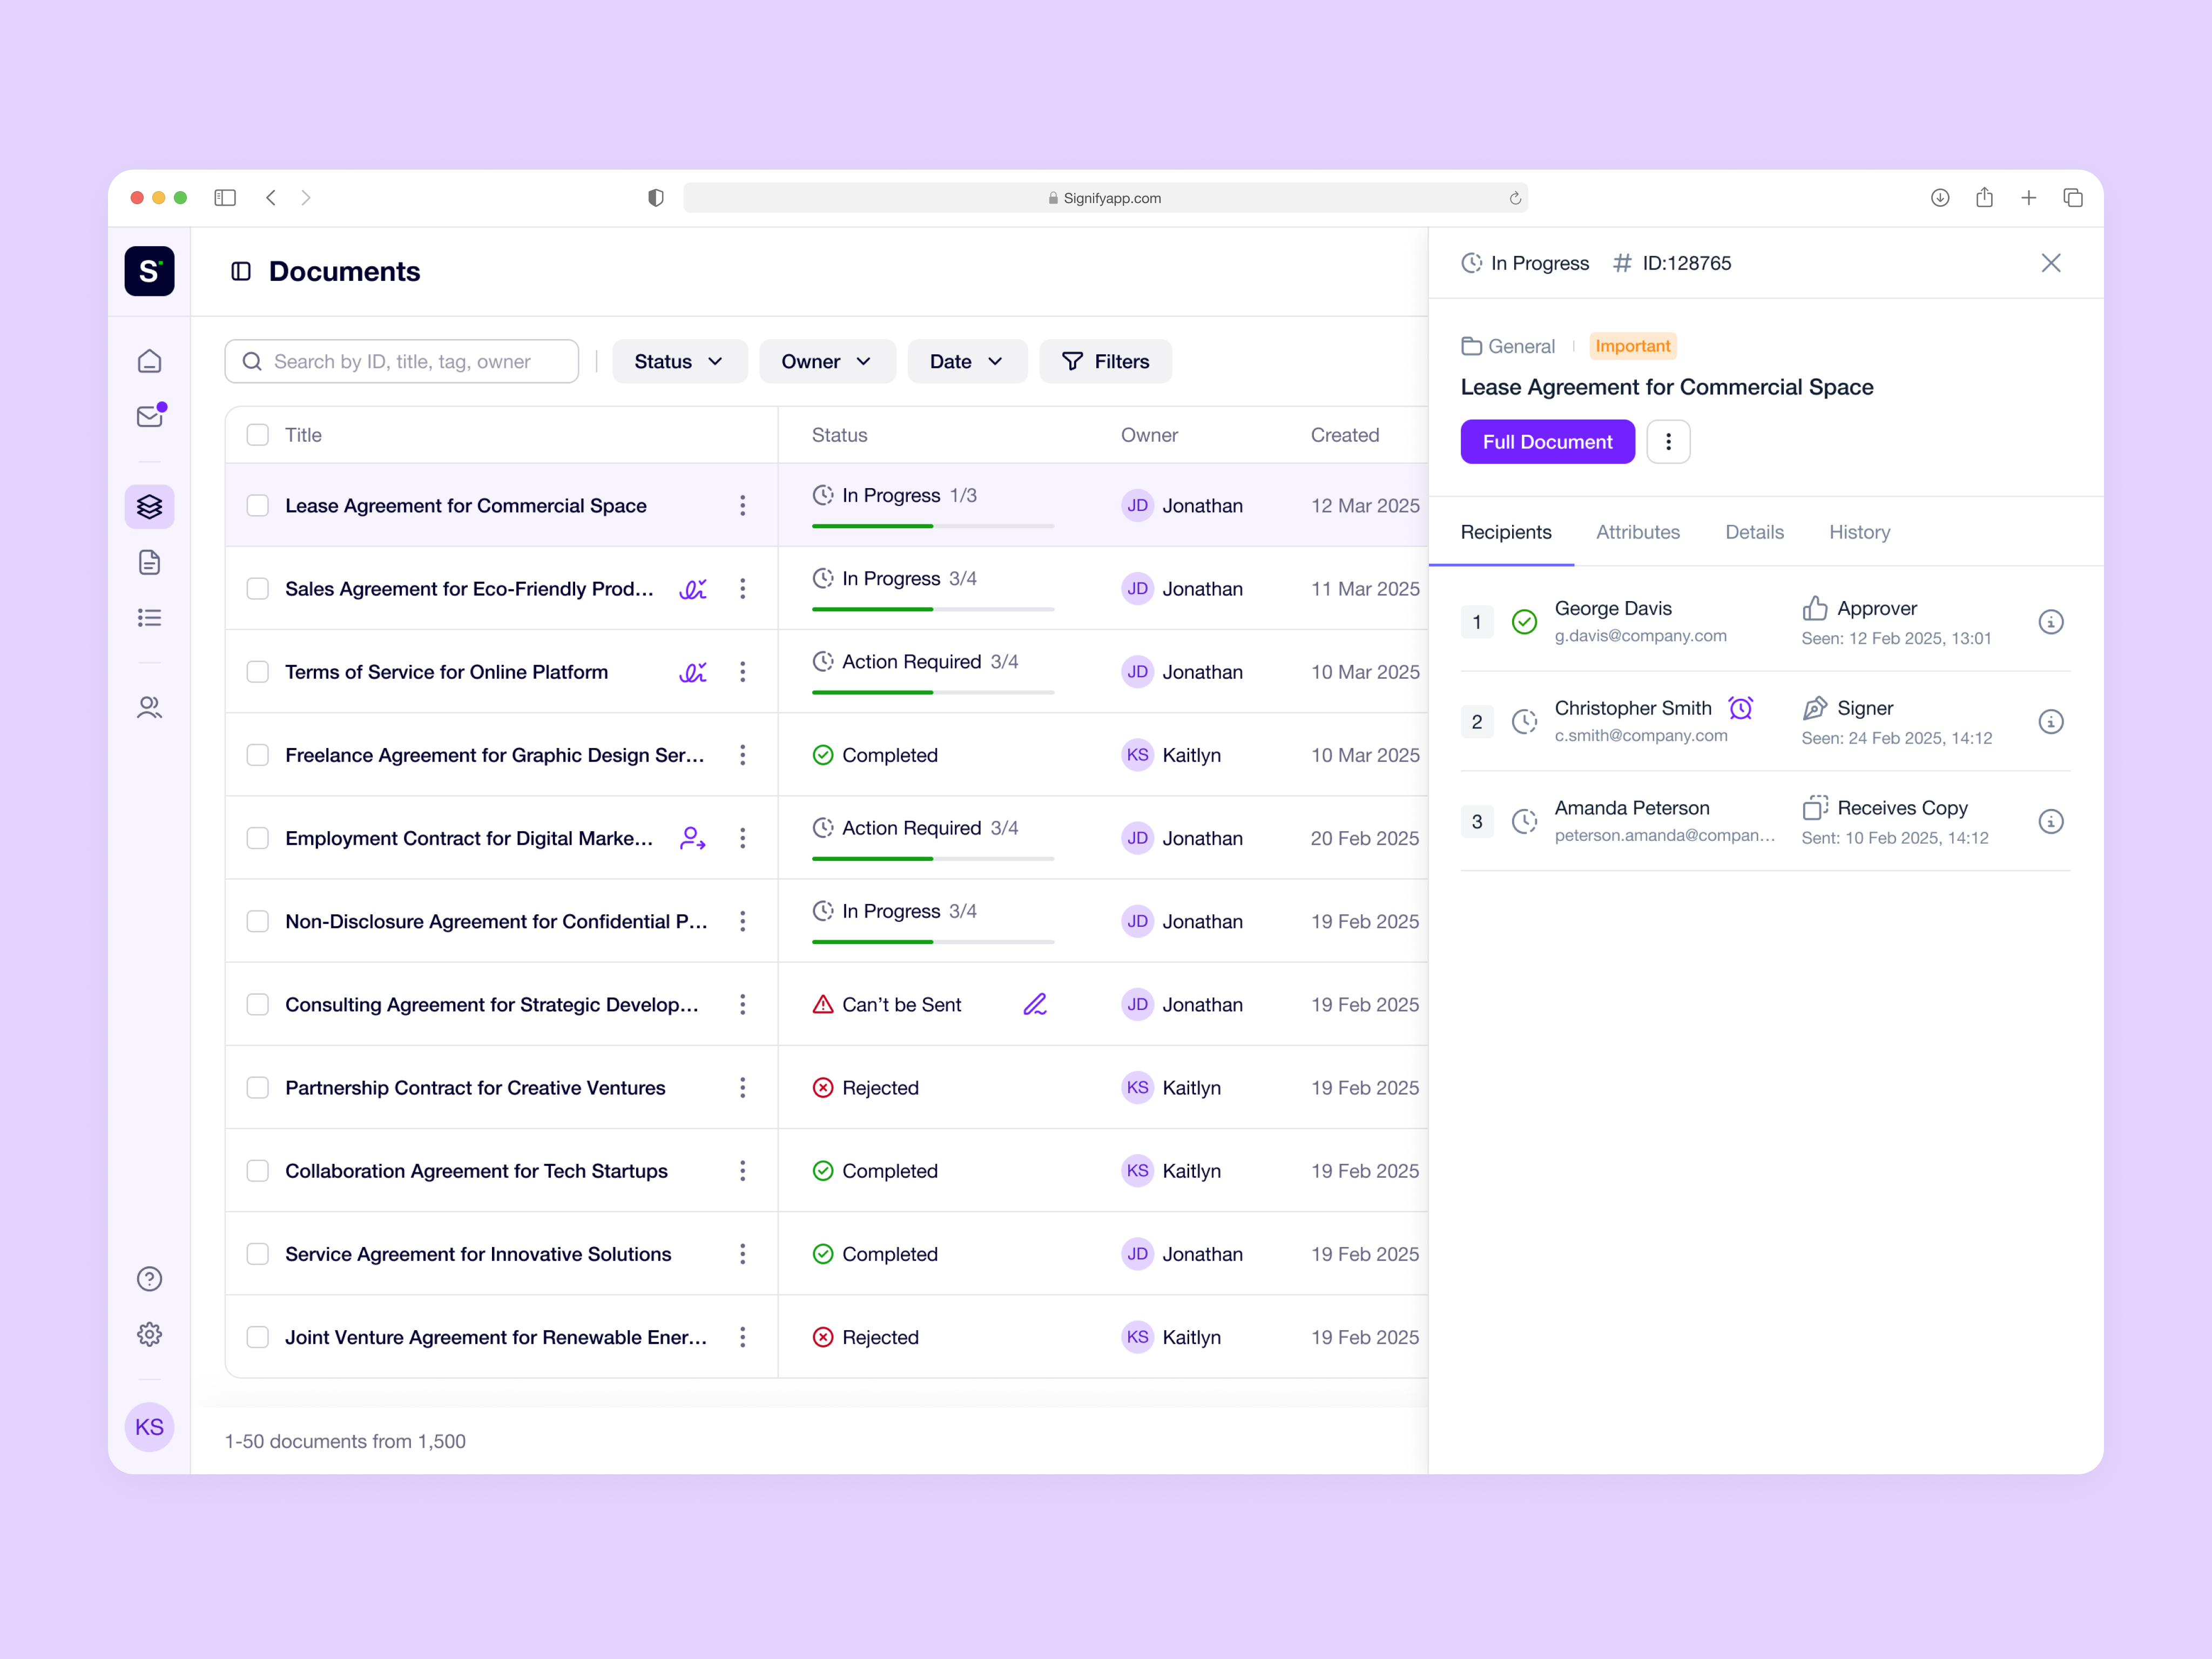Click the Filters button
The width and height of the screenshot is (2212, 1659).
pyautogui.click(x=1105, y=362)
